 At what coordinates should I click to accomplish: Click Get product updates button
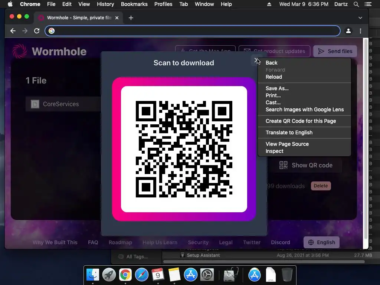[274, 51]
